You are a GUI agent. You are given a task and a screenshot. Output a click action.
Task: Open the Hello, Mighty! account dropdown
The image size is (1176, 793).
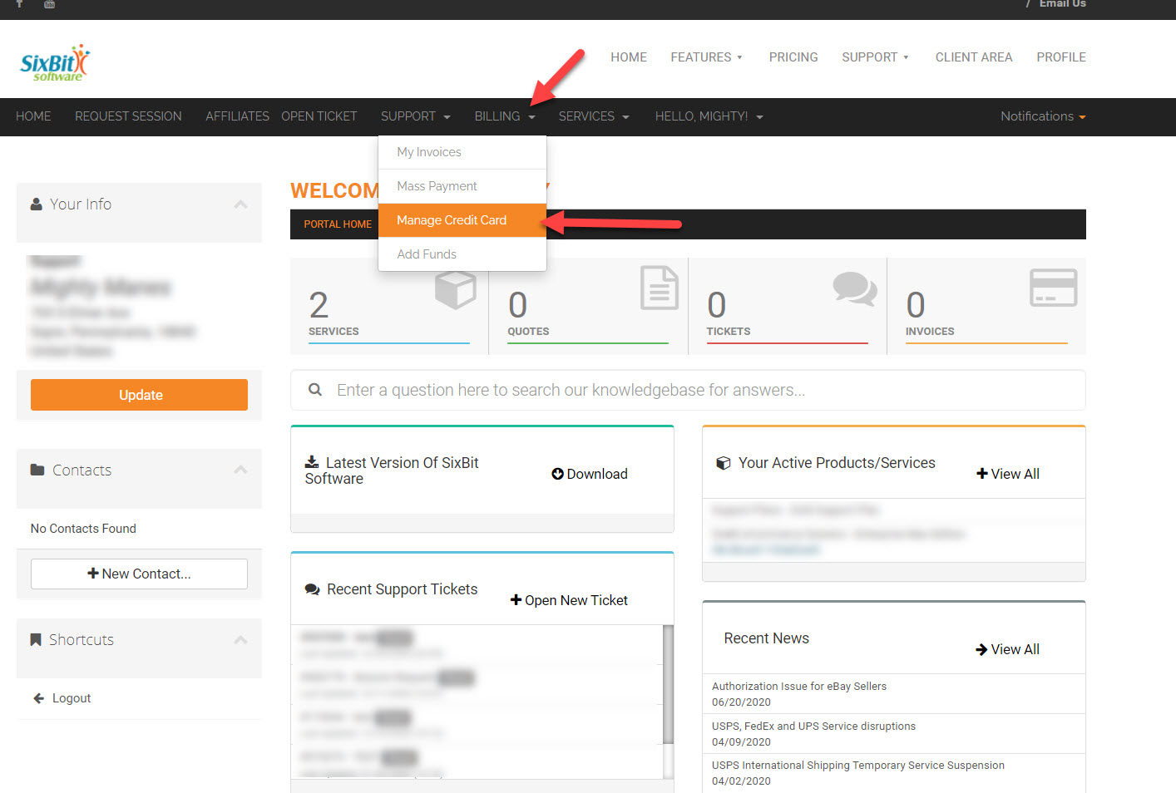(x=709, y=116)
